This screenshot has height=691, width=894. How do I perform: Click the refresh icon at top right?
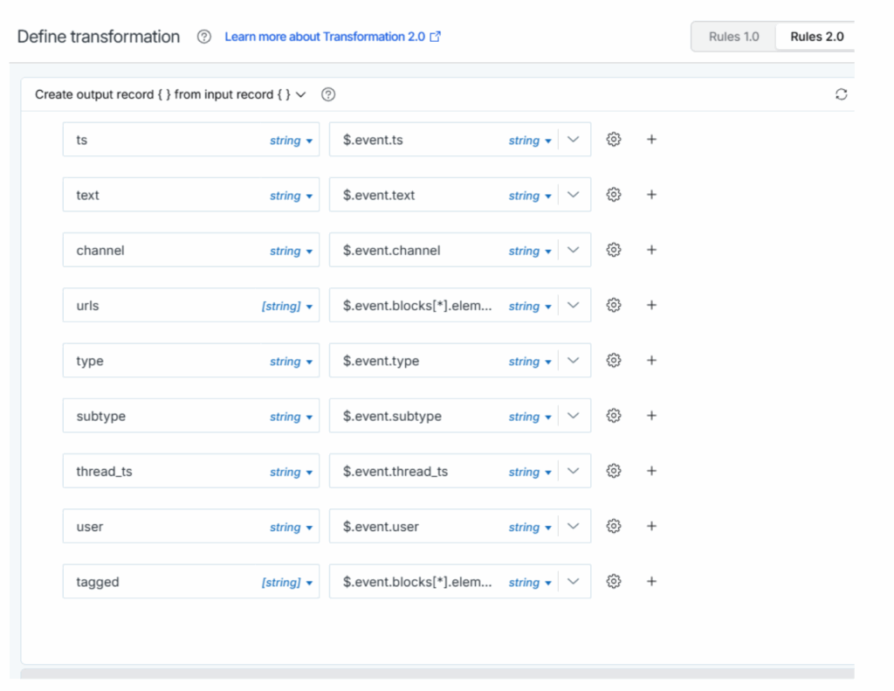click(841, 94)
